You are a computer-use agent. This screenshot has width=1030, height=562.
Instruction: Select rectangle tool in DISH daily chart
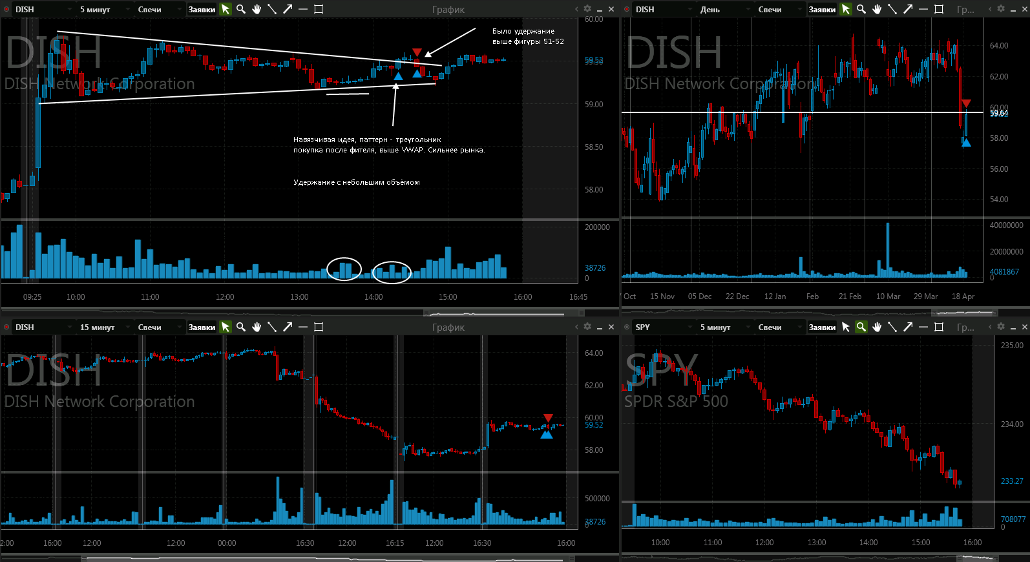pos(939,9)
